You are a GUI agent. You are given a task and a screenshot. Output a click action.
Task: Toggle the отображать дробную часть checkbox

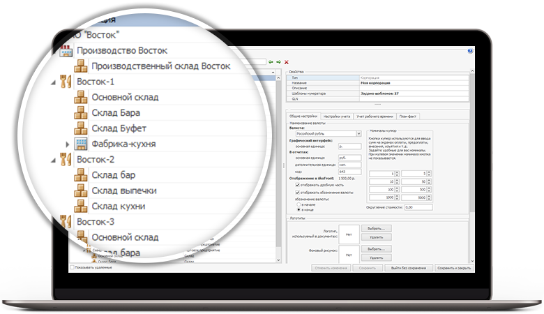[298, 185]
